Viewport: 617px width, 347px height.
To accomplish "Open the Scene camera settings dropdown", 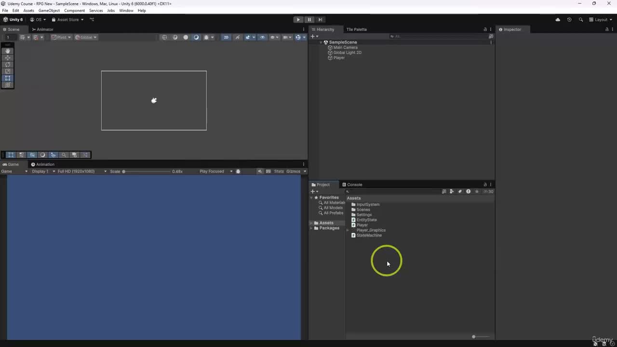I will click(287, 37).
